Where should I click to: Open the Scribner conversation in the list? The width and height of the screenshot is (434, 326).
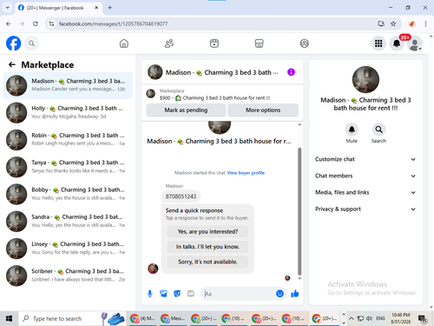click(x=68, y=276)
